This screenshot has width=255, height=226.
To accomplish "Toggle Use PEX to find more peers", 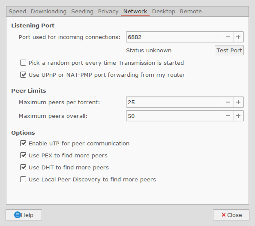I will (23, 155).
